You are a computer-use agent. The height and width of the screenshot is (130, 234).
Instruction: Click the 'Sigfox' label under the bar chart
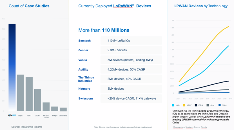pos(21,116)
